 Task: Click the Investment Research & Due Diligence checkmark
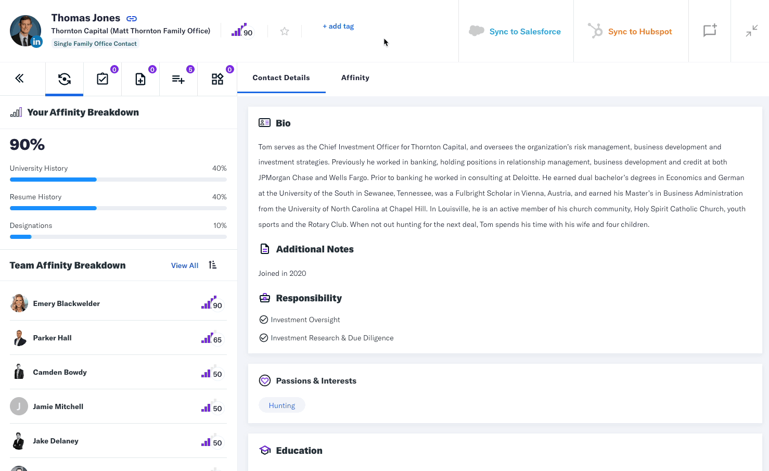tap(263, 337)
